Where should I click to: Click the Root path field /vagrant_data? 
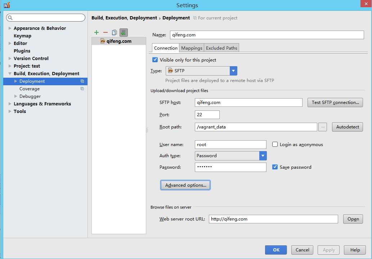[256, 127]
